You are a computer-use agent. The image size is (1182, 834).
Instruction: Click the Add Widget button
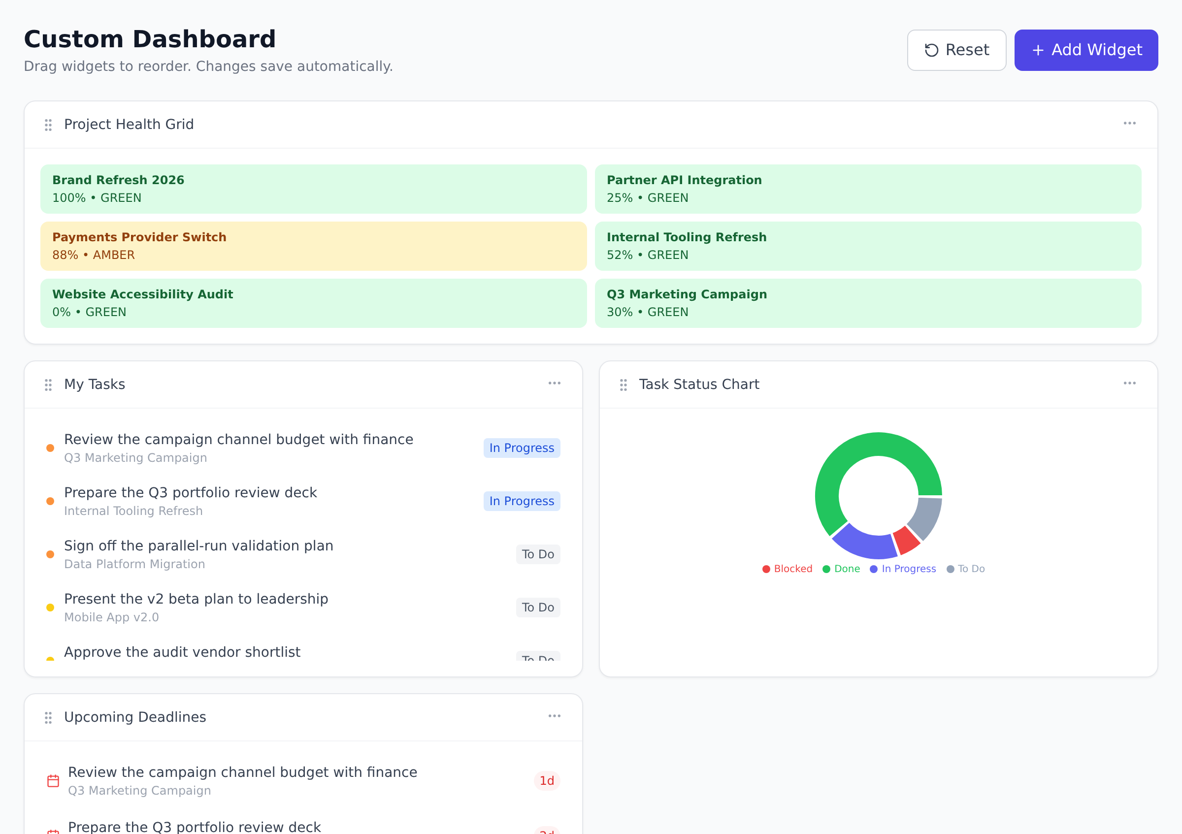(1086, 50)
